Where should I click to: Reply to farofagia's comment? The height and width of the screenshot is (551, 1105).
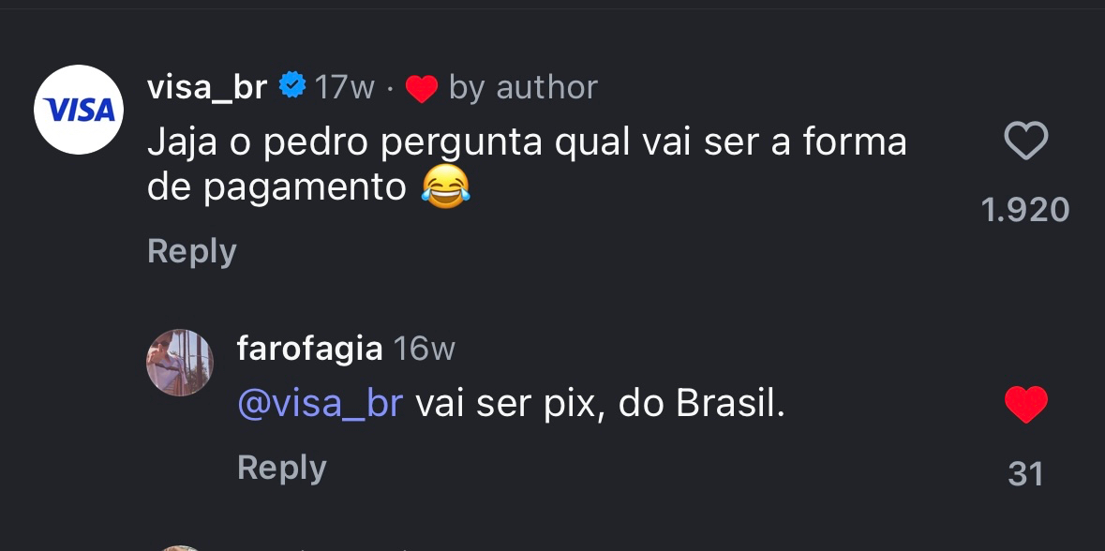click(281, 468)
